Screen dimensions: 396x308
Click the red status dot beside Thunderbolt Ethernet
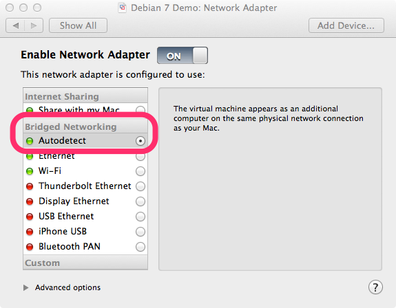click(x=30, y=186)
